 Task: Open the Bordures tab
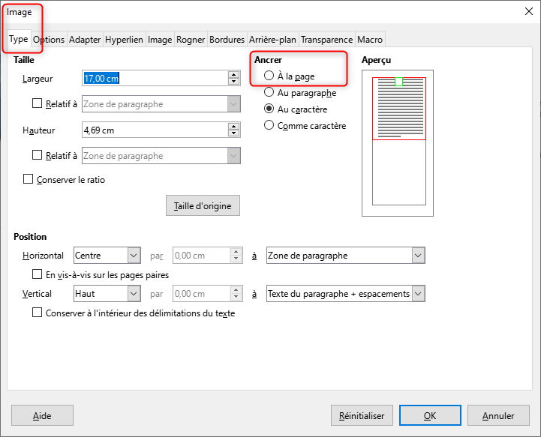click(227, 40)
